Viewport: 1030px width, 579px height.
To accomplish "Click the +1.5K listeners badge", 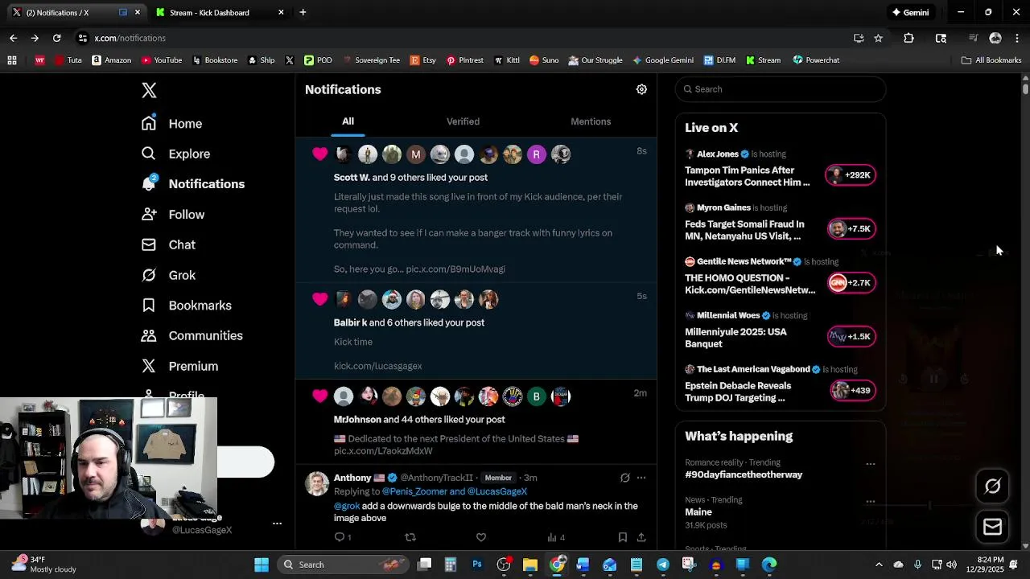I will point(851,337).
